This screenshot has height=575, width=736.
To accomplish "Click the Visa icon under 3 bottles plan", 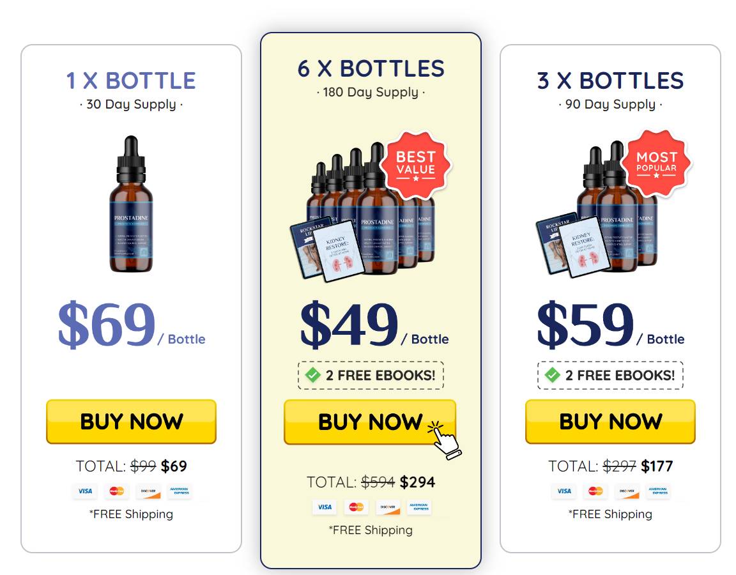I will (x=564, y=491).
